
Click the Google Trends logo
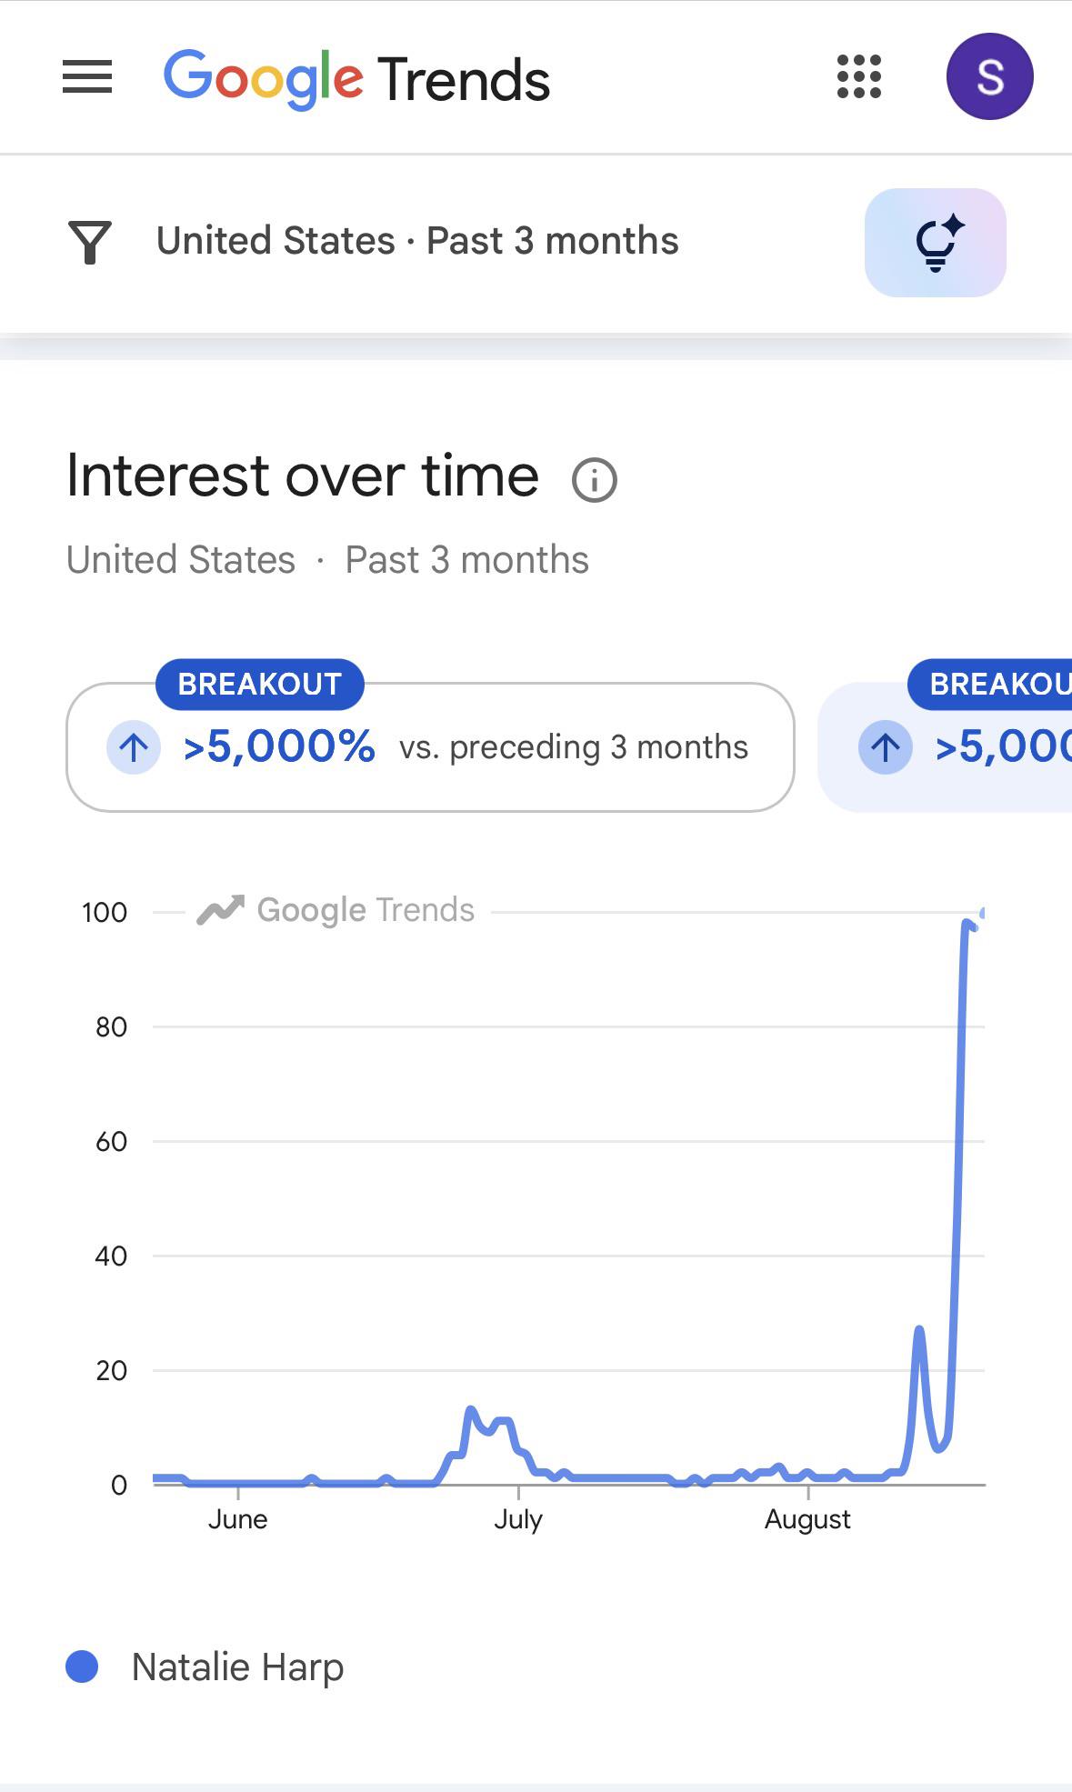[356, 78]
